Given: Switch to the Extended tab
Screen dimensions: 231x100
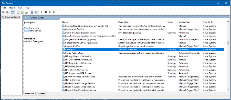Looking at the screenshot, I should coord(29,94).
